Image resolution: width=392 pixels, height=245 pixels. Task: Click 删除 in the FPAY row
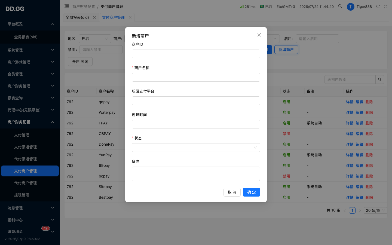369,123
